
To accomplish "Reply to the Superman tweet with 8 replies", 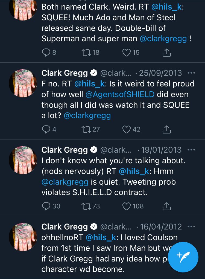I will [46, 53].
